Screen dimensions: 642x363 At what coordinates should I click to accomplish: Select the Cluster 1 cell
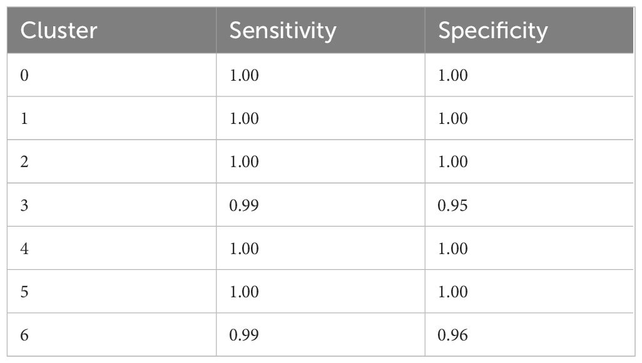(111, 118)
